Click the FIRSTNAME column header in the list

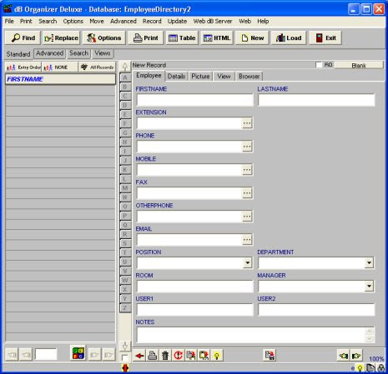60,79
